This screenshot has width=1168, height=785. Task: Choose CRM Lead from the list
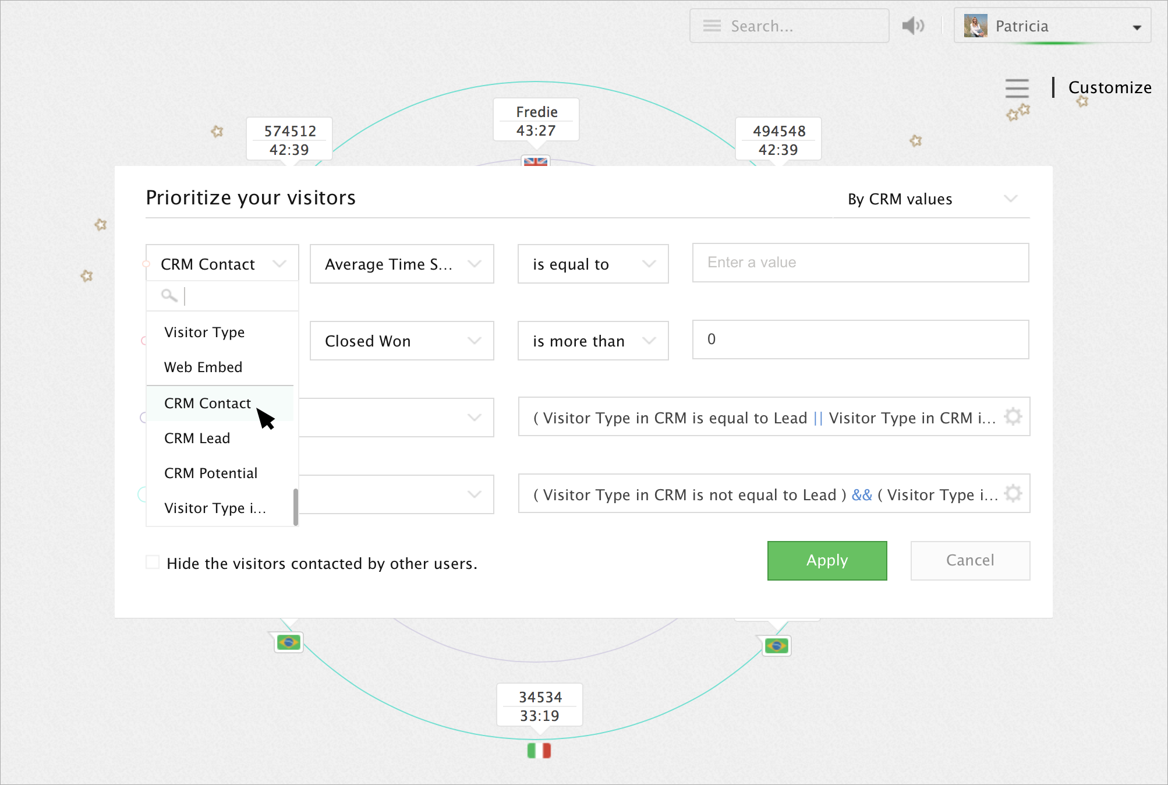[197, 439]
